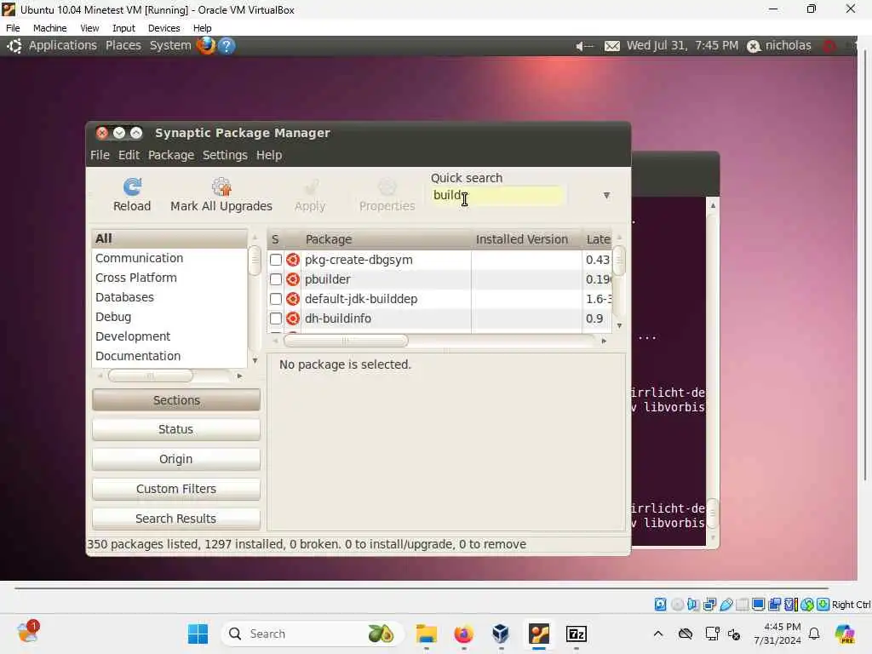Open the Ubuntu Places menu
The width and height of the screenshot is (872, 654).
[123, 46]
